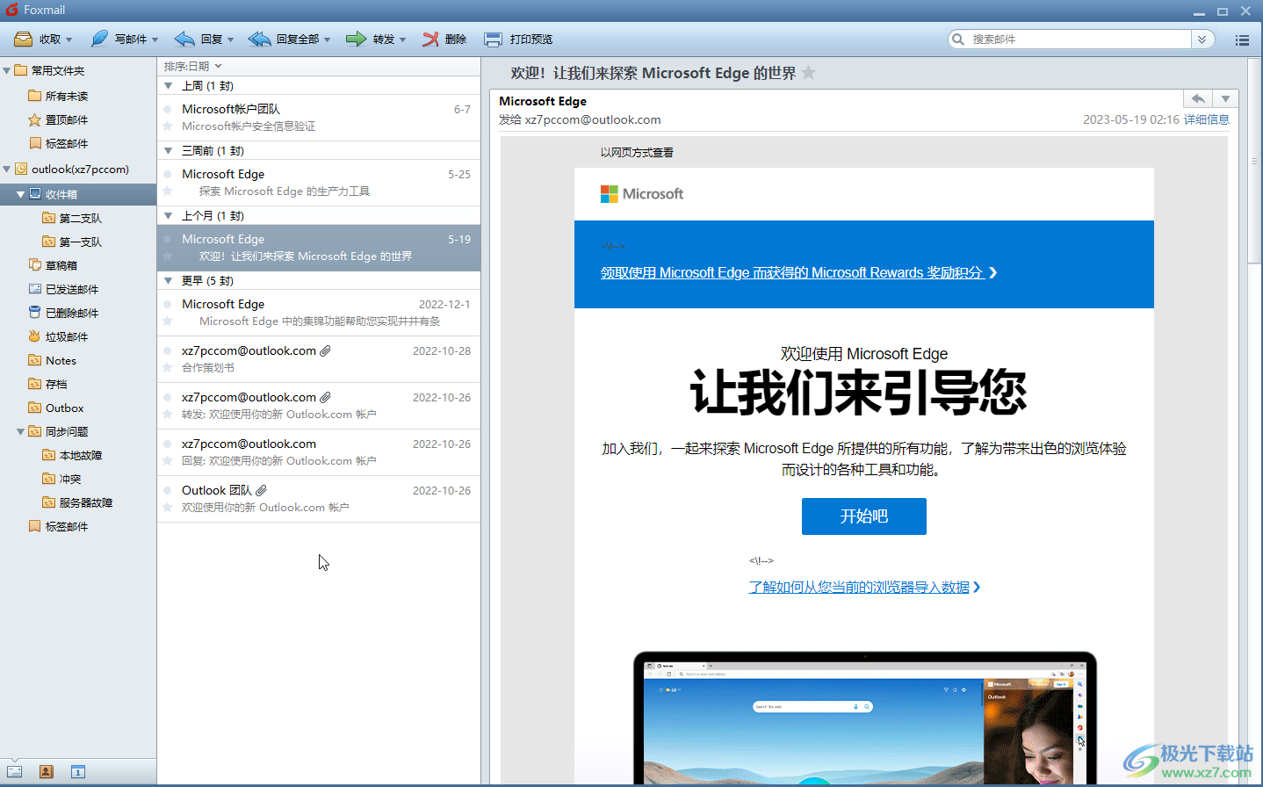
Task: Select the 草稿箱 drafts folder icon
Action: 34,265
